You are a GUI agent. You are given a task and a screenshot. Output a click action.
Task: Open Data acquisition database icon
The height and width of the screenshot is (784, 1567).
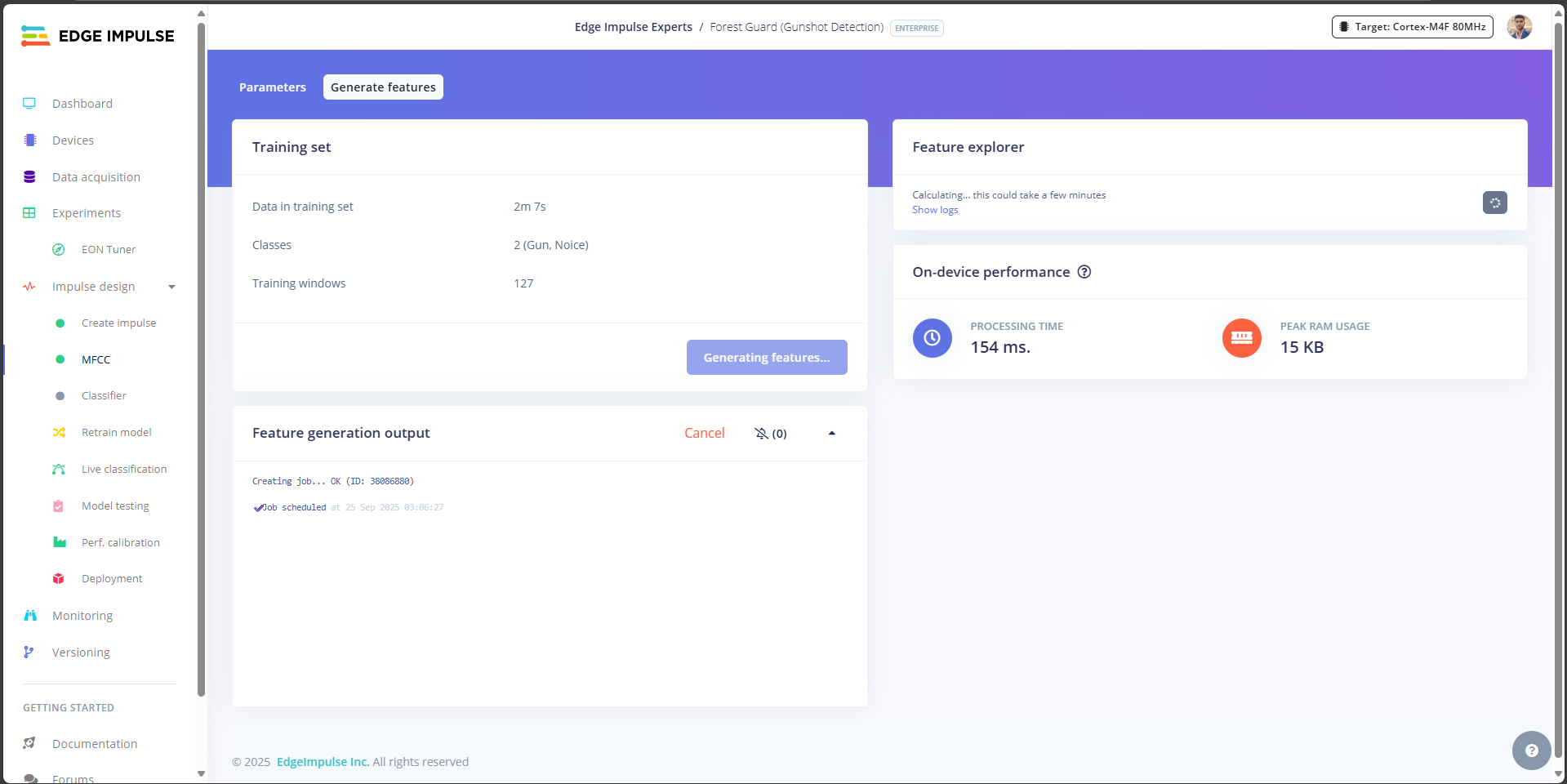pos(29,177)
